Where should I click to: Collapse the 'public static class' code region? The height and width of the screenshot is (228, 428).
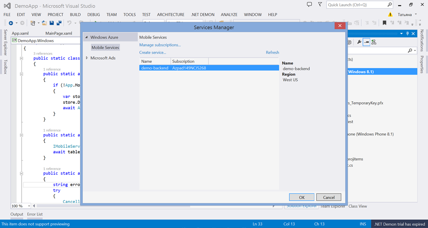point(22,58)
